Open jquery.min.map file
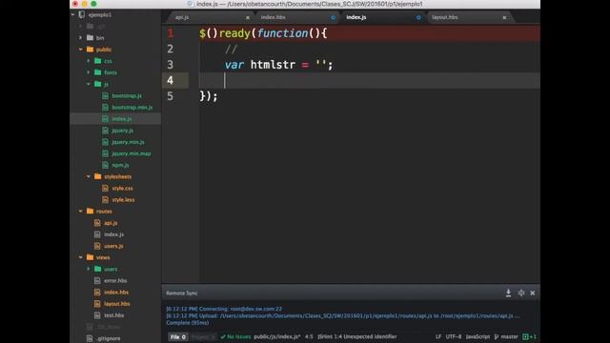The width and height of the screenshot is (610, 343). (132, 153)
